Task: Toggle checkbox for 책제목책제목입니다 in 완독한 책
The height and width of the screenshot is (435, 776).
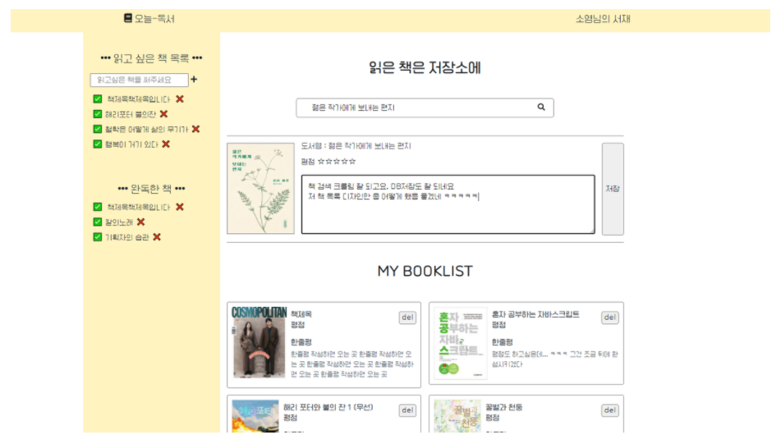Action: click(x=98, y=207)
